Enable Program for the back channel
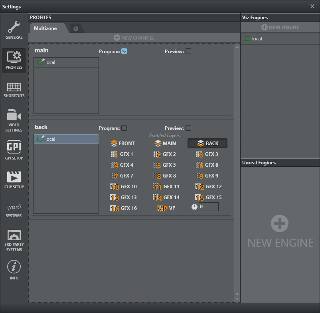Screen dimensions: 320x313 pos(124,128)
